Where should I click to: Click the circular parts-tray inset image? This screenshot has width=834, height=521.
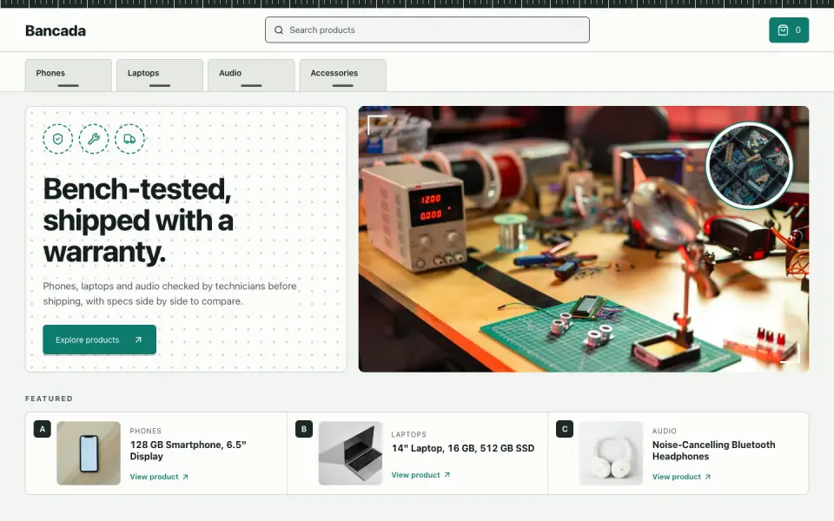(x=749, y=165)
